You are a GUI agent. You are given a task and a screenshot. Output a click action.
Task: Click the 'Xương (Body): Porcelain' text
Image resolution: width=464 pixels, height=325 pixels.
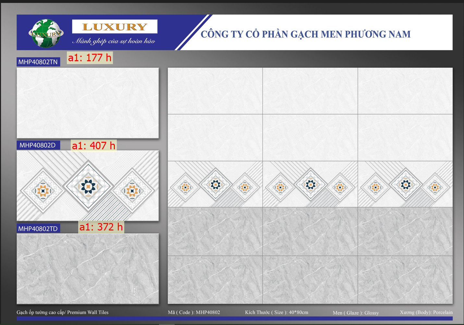click(x=426, y=312)
